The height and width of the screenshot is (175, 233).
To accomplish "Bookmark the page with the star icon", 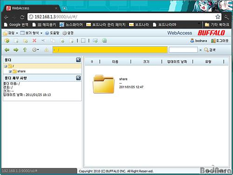I will click(218, 17).
